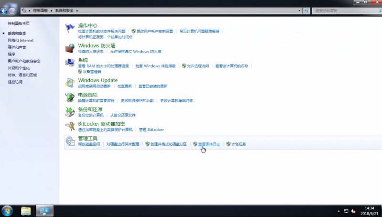Viewport: 382px width, 217px height.
Task: Open the BitLocker 驱动器加密 heading link
Action: point(101,124)
